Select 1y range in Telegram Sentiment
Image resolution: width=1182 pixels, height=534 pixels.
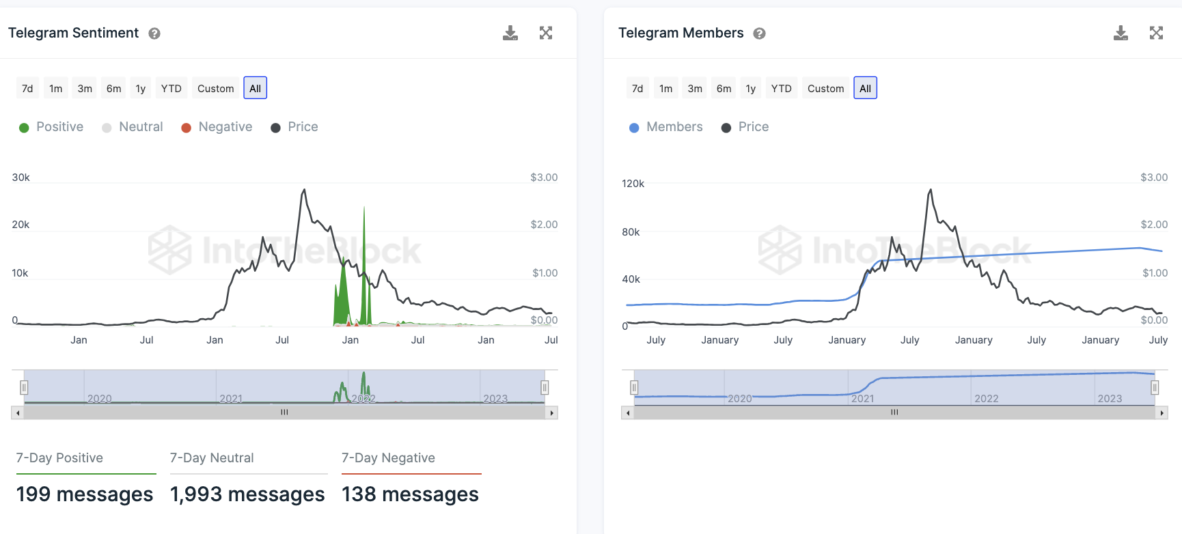[141, 88]
